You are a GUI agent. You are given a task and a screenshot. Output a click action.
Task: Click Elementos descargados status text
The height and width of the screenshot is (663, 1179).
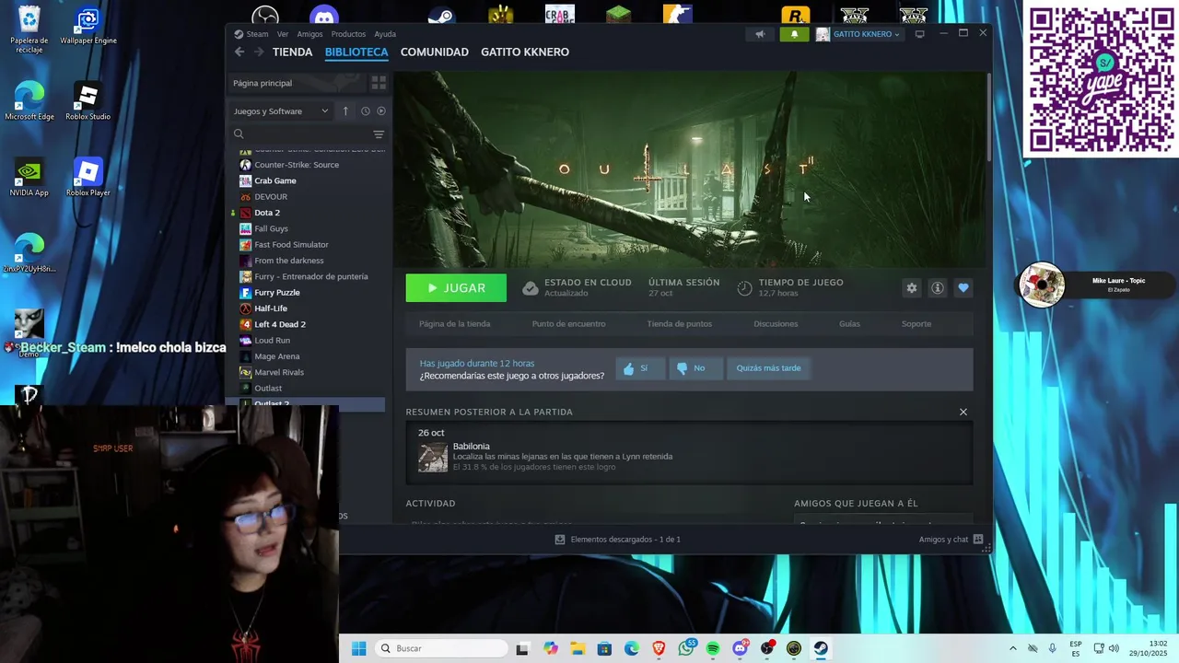click(625, 540)
